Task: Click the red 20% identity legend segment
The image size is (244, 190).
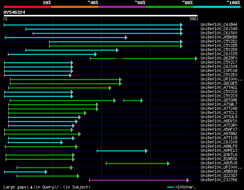Action: pos(27,7)
